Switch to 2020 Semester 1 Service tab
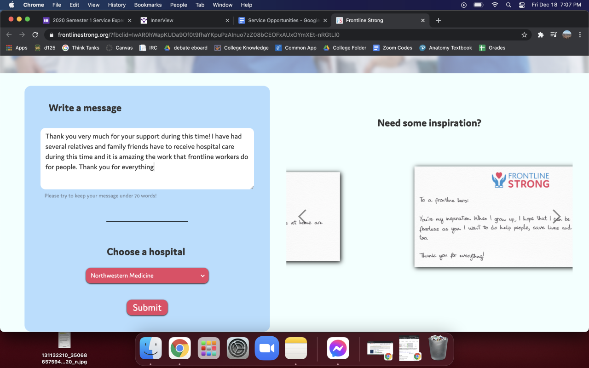This screenshot has width=589, height=368. point(87,20)
